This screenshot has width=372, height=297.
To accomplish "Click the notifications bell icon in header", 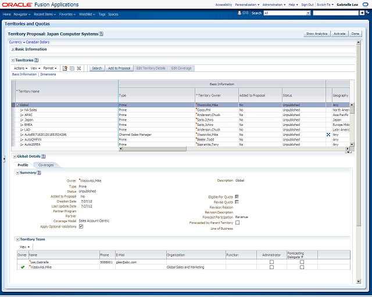I will click(239, 13).
